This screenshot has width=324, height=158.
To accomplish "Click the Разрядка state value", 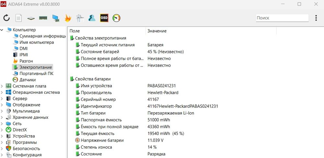I will tap(156, 154).
